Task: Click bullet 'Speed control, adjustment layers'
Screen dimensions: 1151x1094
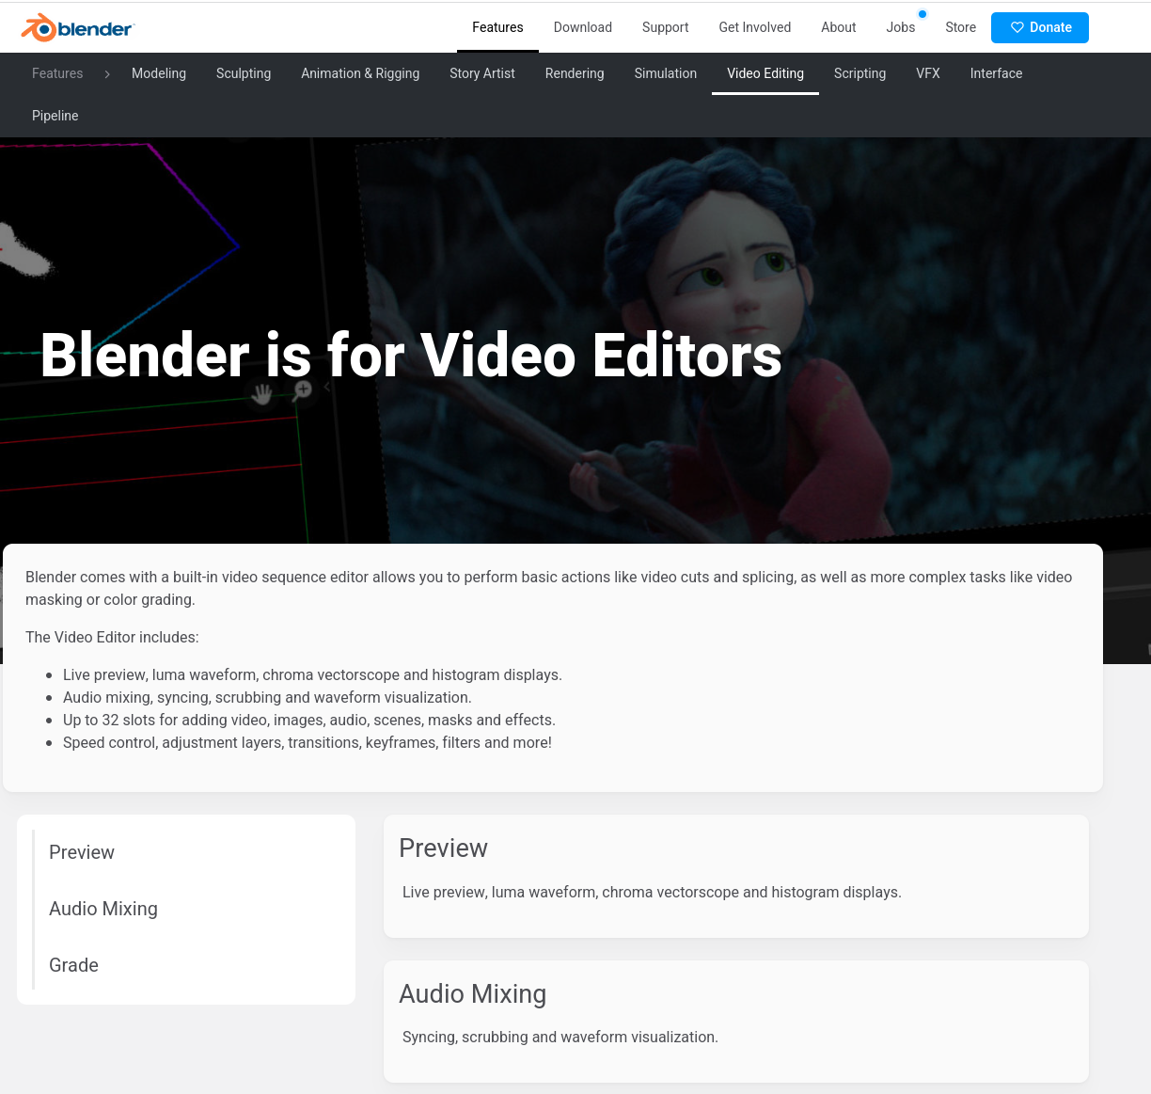Action: pos(307,742)
